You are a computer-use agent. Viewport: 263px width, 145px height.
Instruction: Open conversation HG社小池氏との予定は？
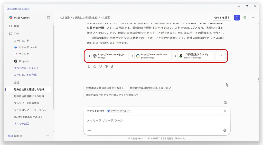coord(28,117)
